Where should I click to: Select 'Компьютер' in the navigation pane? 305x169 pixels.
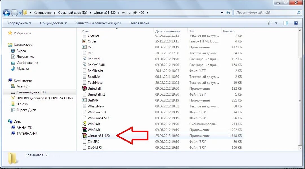23,80
